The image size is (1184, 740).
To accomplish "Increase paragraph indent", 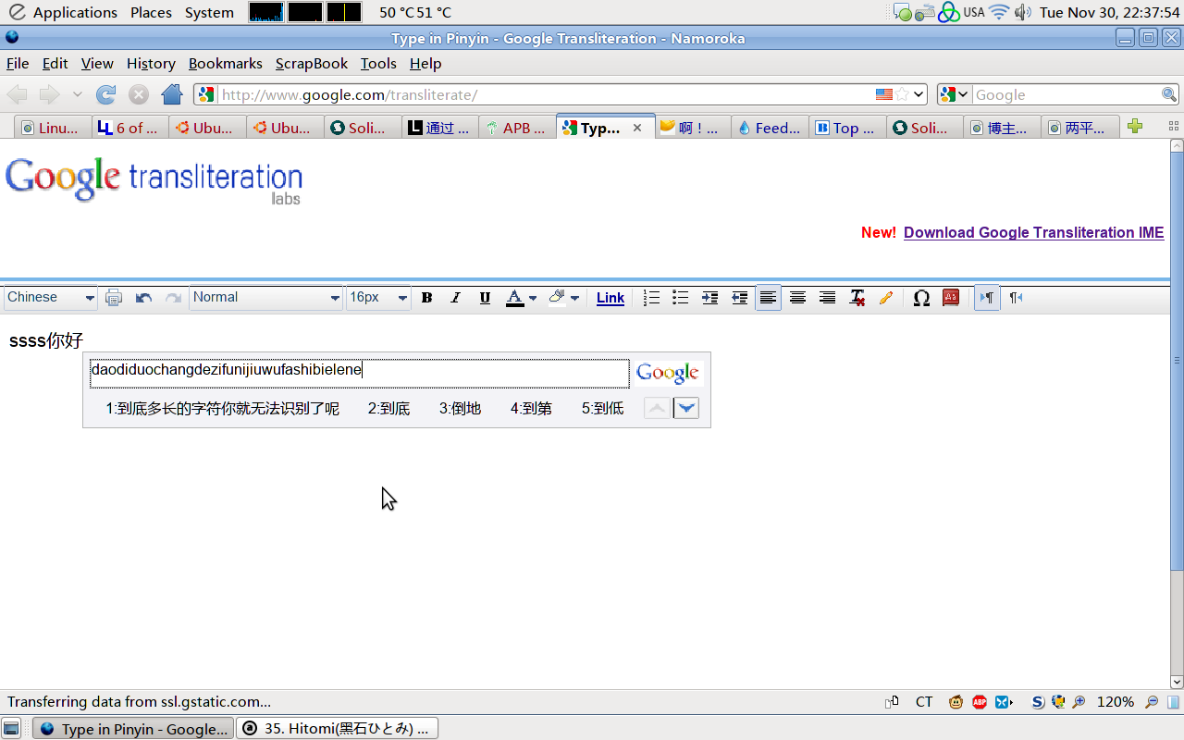I will pyautogui.click(x=710, y=298).
